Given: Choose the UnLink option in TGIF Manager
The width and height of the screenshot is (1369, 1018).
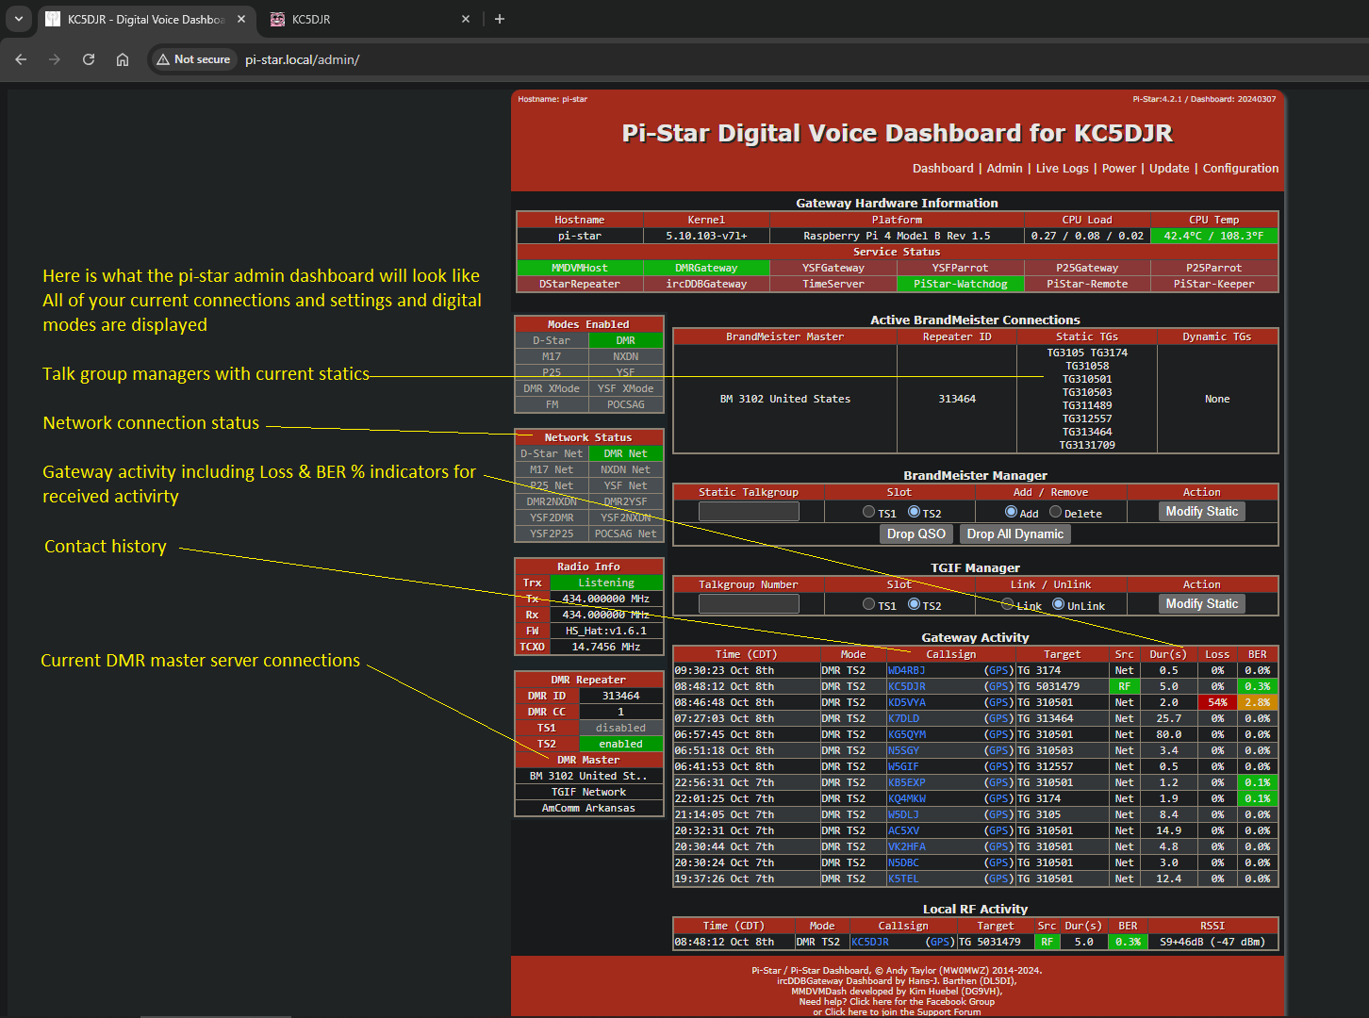Looking at the screenshot, I should 1058,604.
